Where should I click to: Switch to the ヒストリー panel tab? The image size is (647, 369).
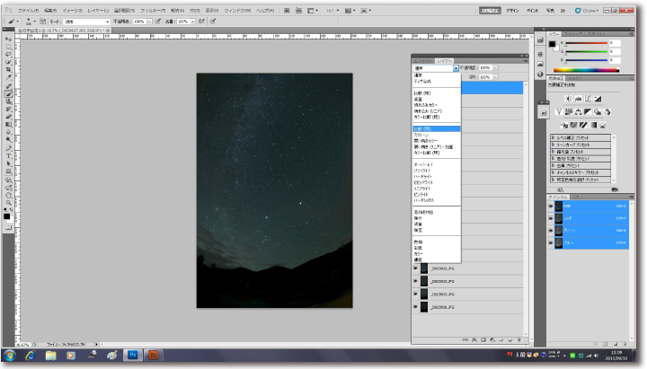[x=421, y=59]
